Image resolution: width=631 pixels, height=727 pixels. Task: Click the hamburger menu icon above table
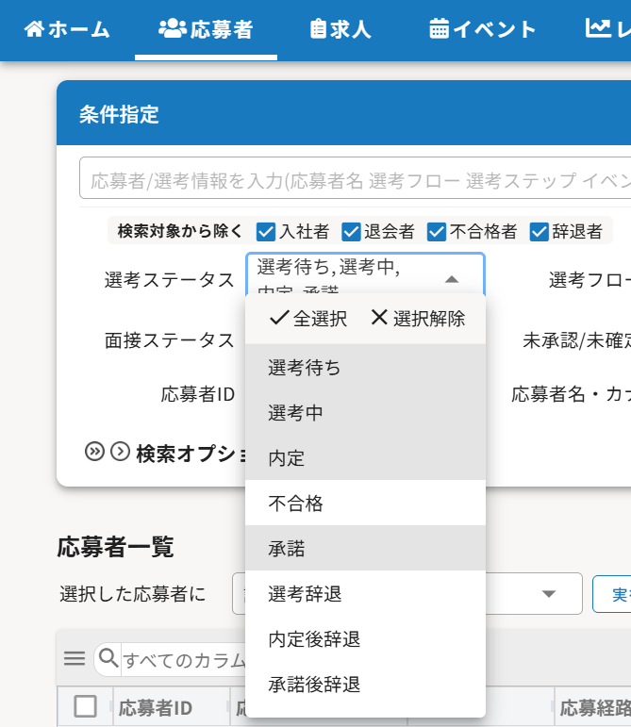coord(75,658)
